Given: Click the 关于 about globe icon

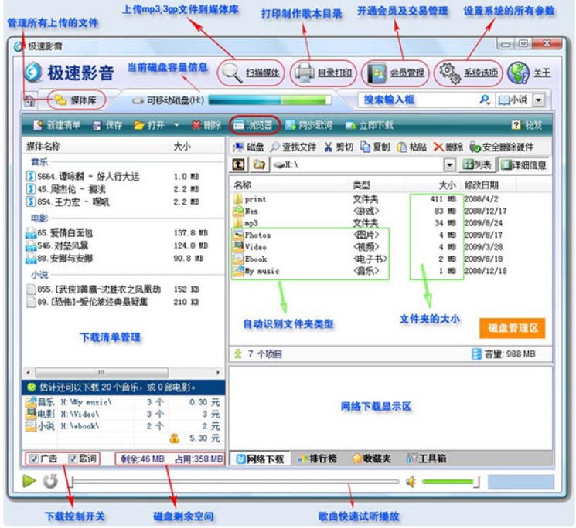Looking at the screenshot, I should point(517,73).
